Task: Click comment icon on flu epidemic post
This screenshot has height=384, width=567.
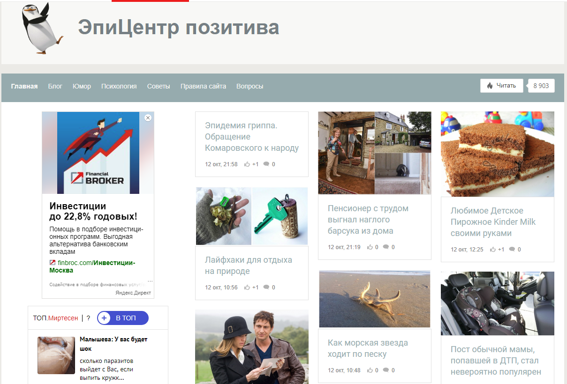Action: coord(266,164)
